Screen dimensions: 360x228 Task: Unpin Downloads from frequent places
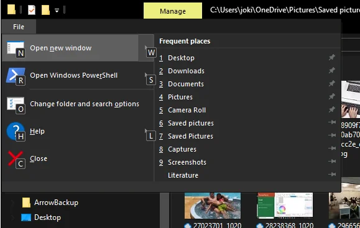(332, 70)
